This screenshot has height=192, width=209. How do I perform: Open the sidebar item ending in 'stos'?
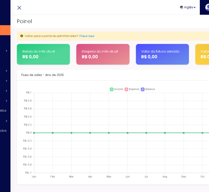click(x=3, y=110)
